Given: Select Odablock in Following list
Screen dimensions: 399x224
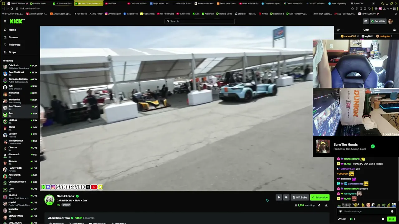Looking at the screenshot, I should [x=20, y=67].
